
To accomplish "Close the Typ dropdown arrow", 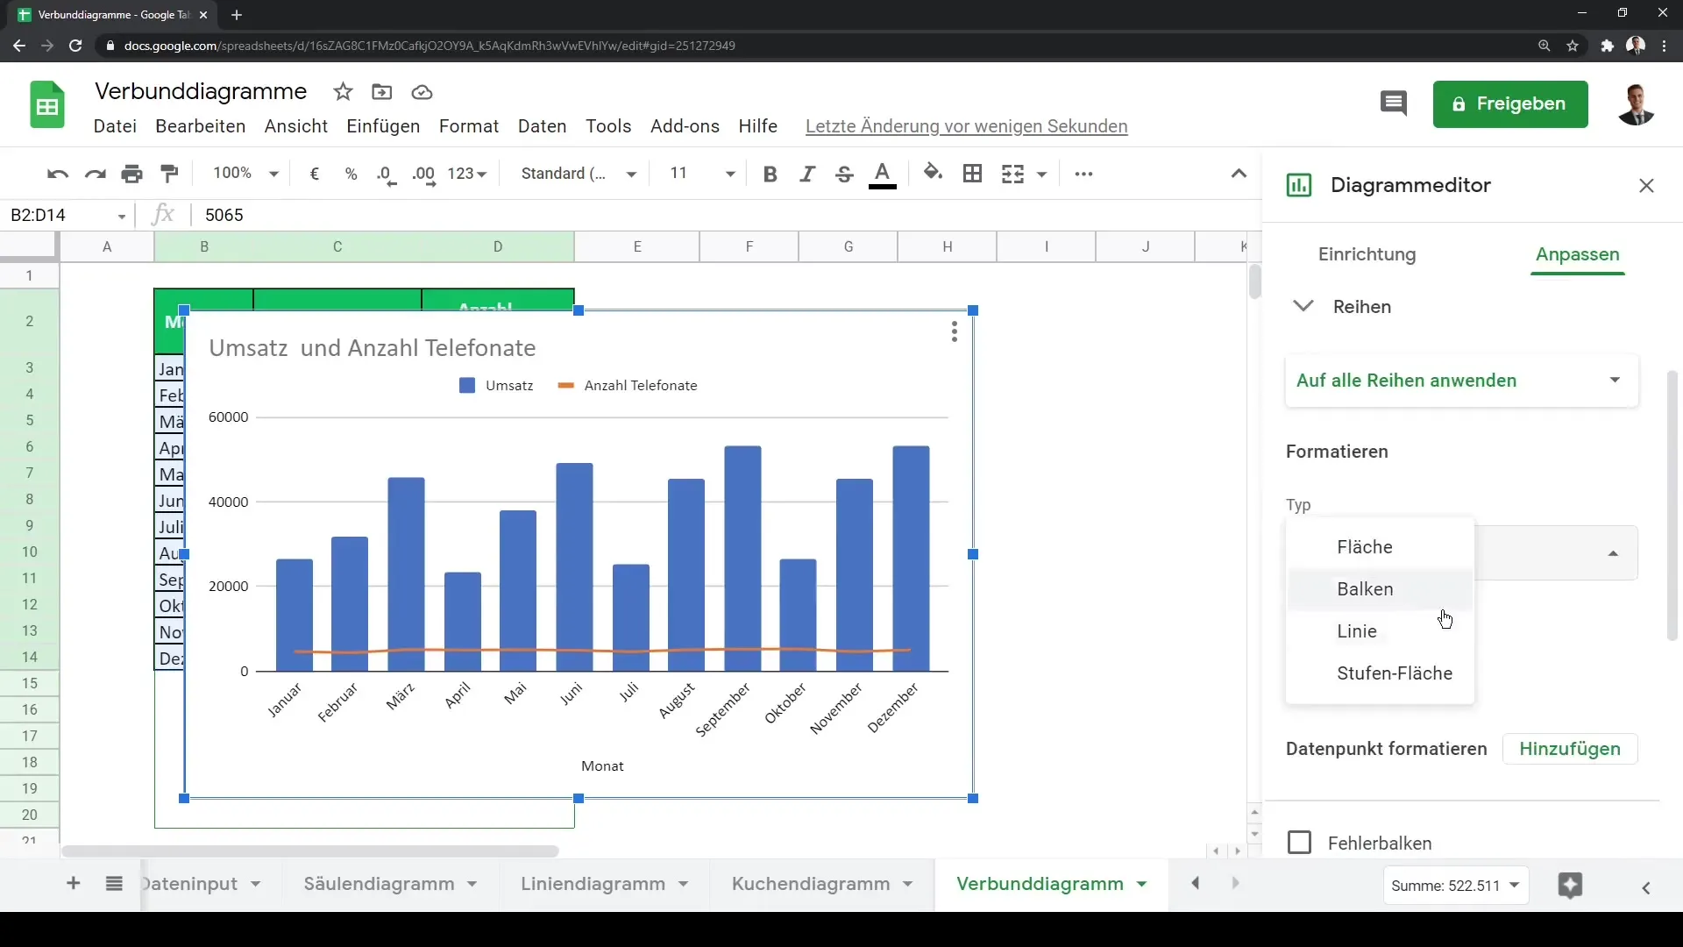I will [1613, 553].
